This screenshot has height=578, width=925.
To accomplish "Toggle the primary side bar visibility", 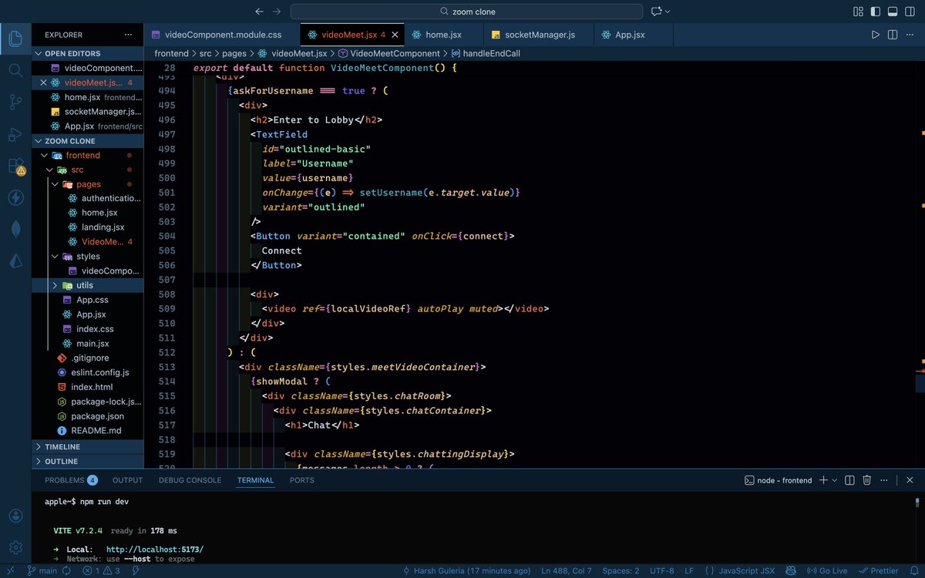I will [x=875, y=12].
